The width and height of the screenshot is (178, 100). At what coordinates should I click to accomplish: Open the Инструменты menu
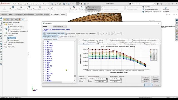(x=37, y=4)
